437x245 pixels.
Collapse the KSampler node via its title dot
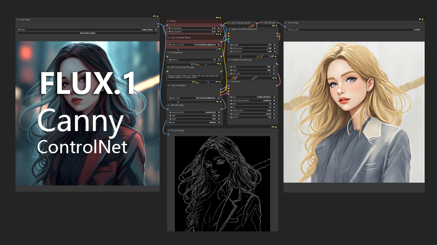(x=229, y=82)
